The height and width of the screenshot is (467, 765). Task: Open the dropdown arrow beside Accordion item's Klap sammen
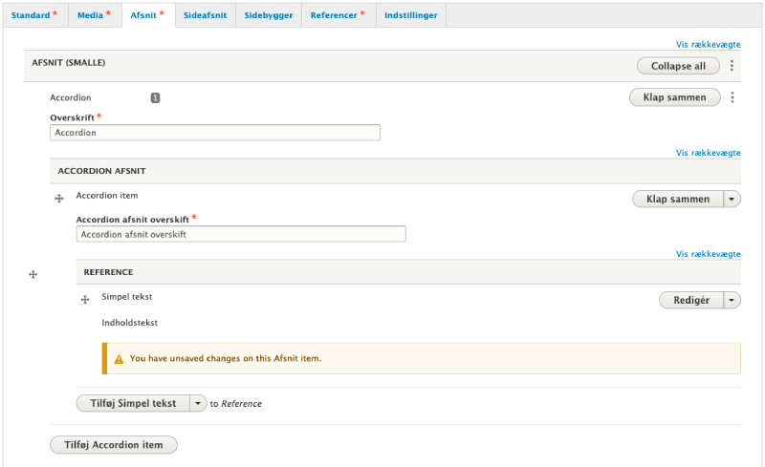732,199
